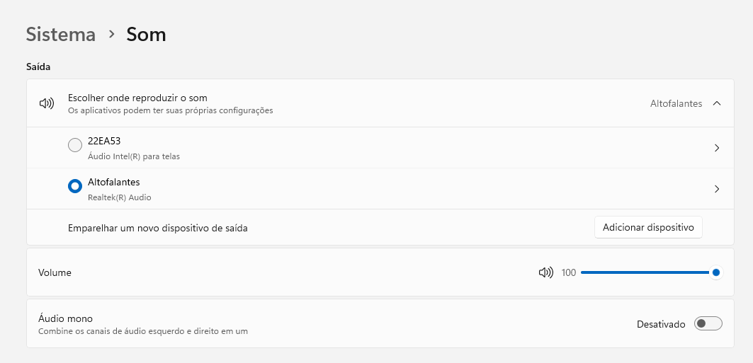Collapse the output device list chevron

717,103
